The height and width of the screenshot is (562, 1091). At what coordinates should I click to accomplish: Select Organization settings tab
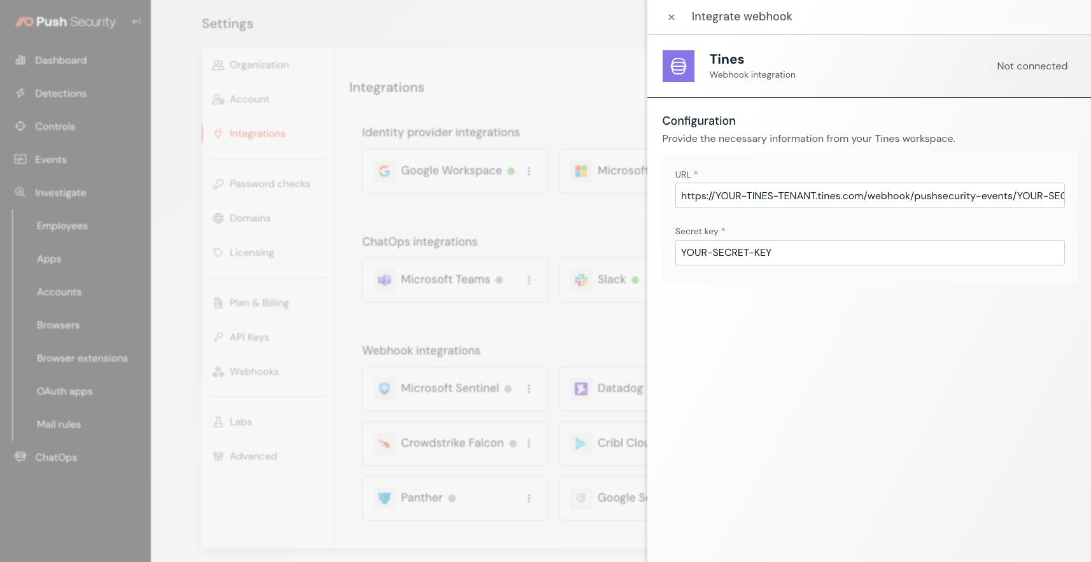tap(259, 65)
